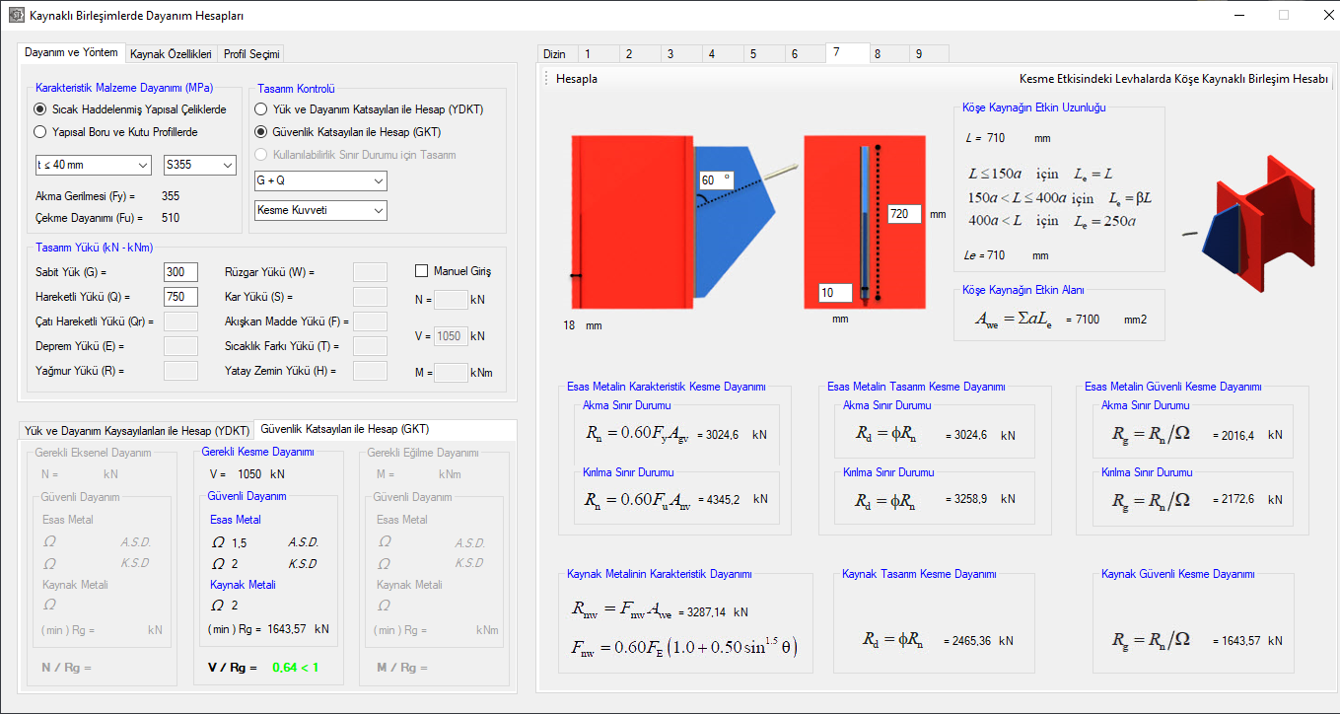
Task: Click the 2016,4 kN safe yield value
Action: [x=1247, y=435]
